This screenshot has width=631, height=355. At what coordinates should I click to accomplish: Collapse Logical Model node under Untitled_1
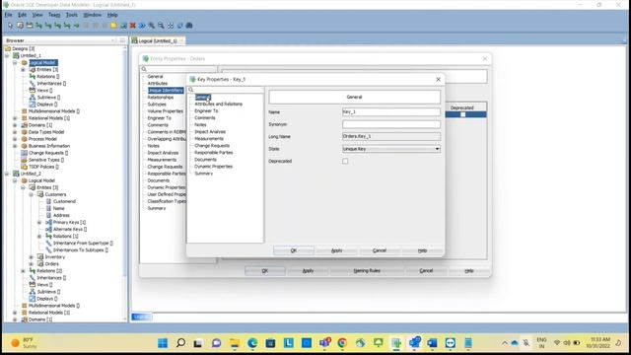tap(15, 63)
